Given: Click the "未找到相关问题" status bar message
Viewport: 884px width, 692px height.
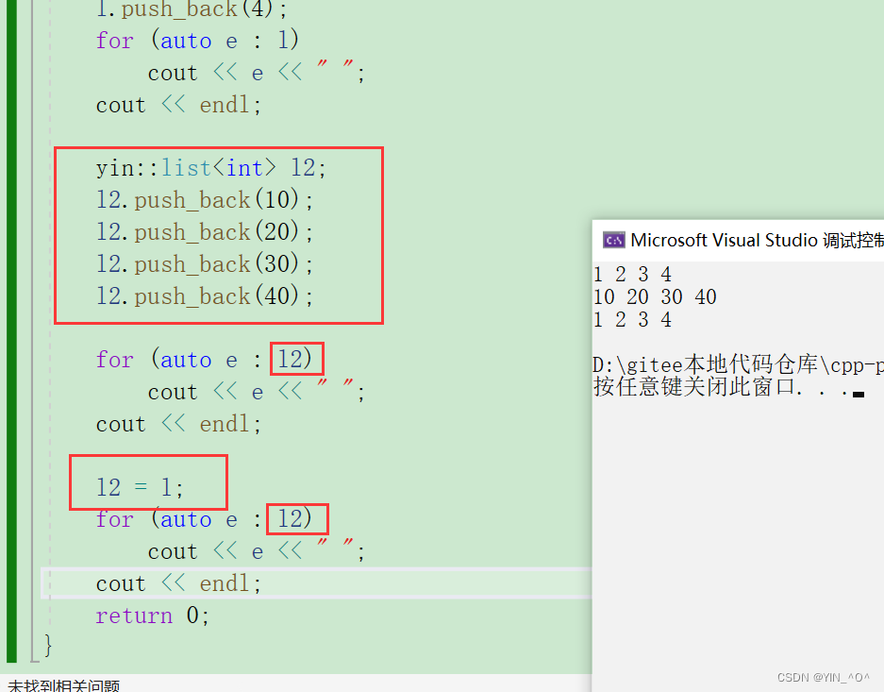Looking at the screenshot, I should click(x=64, y=685).
